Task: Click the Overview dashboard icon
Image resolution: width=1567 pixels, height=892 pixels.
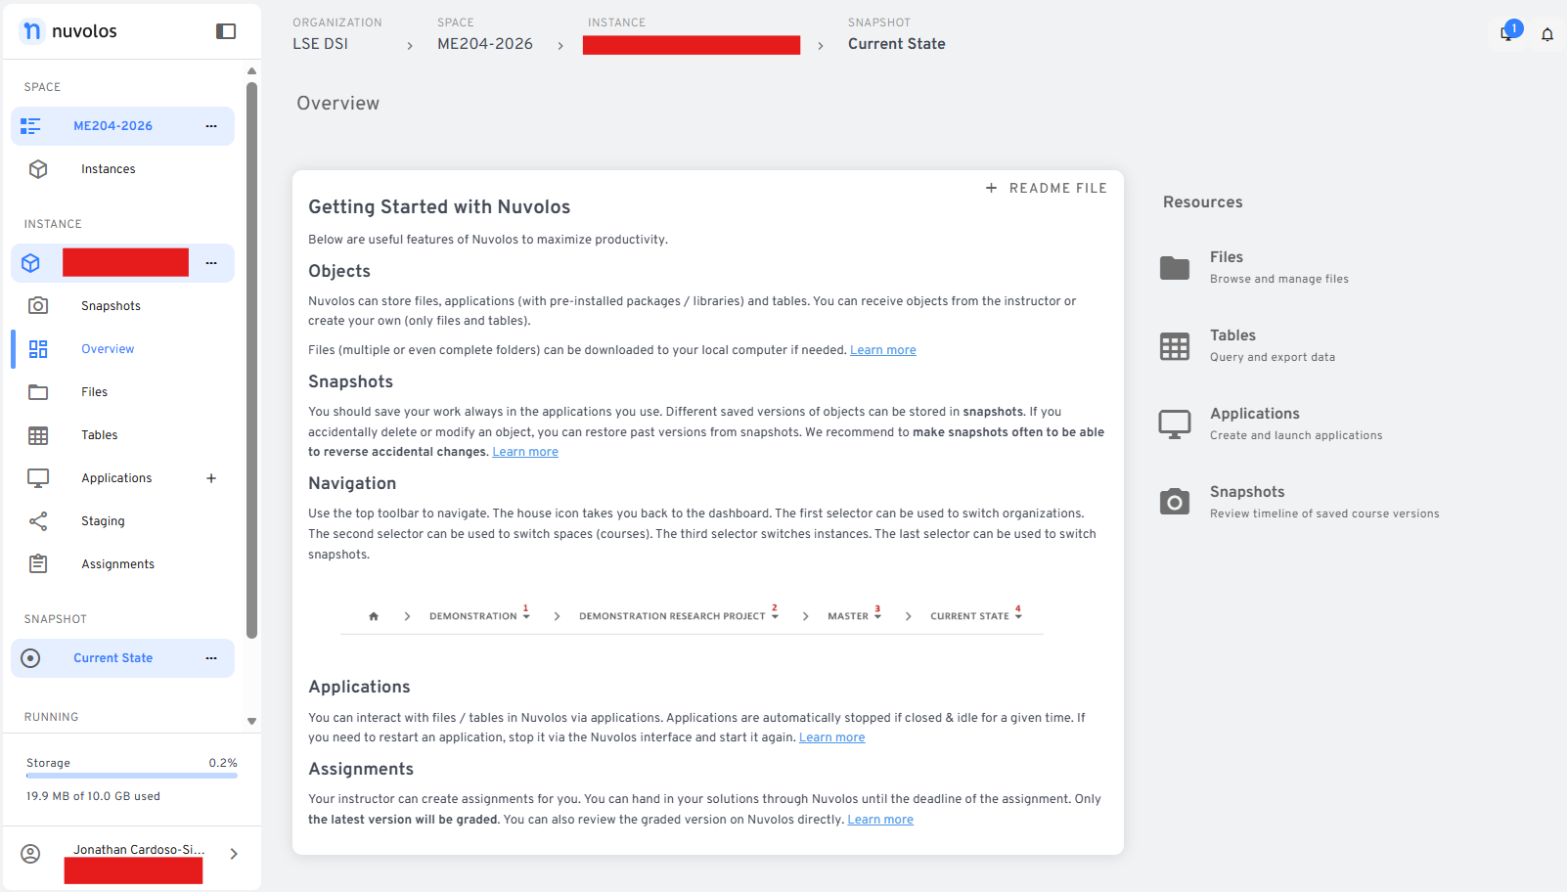Action: (x=38, y=349)
